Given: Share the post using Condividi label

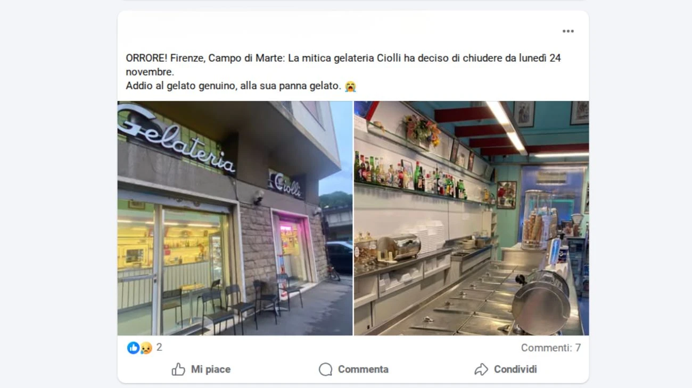Looking at the screenshot, I should click(x=515, y=369).
